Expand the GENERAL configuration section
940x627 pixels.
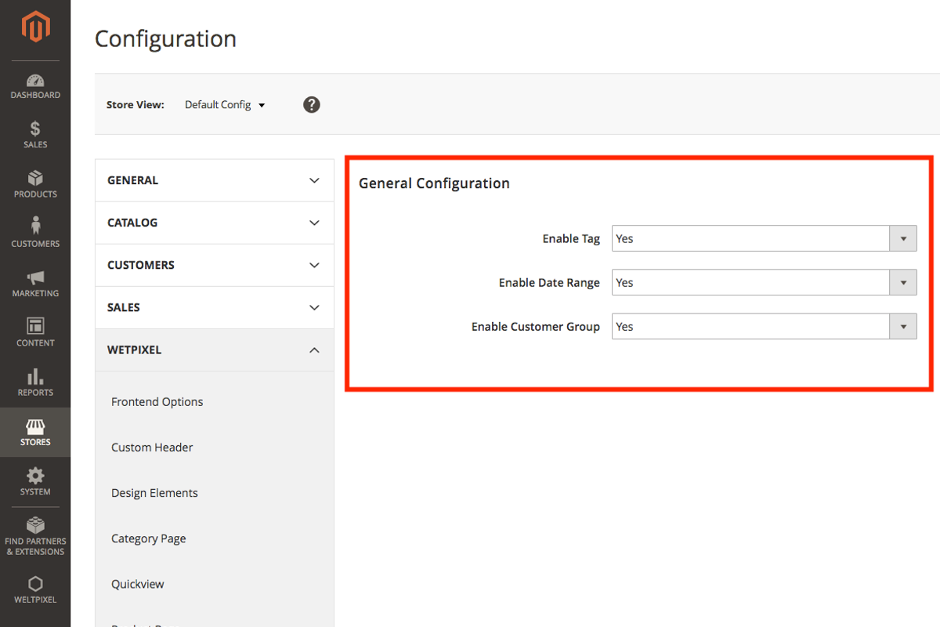point(214,180)
